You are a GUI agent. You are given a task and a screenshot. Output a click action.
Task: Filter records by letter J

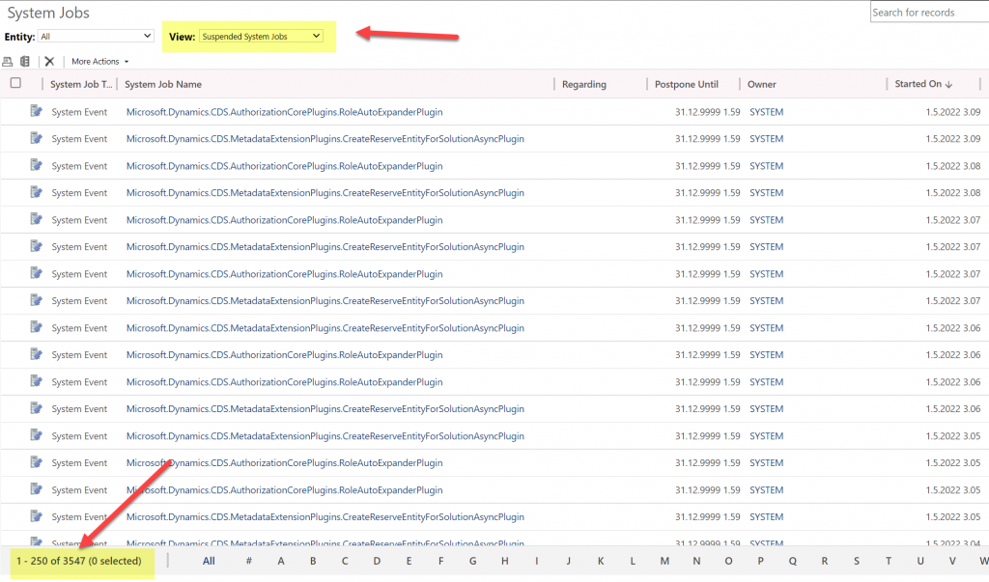point(568,561)
